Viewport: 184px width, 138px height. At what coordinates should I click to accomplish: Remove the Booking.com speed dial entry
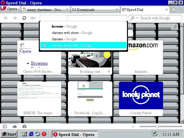point(109,71)
